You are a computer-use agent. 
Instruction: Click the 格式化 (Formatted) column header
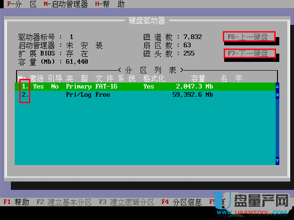tap(154, 78)
